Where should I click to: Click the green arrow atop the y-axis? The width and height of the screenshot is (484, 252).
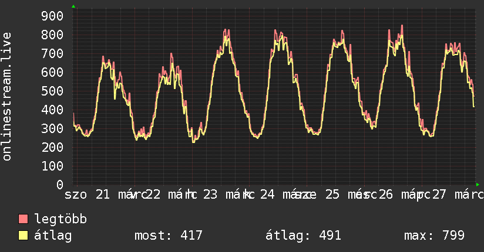(x=73, y=6)
